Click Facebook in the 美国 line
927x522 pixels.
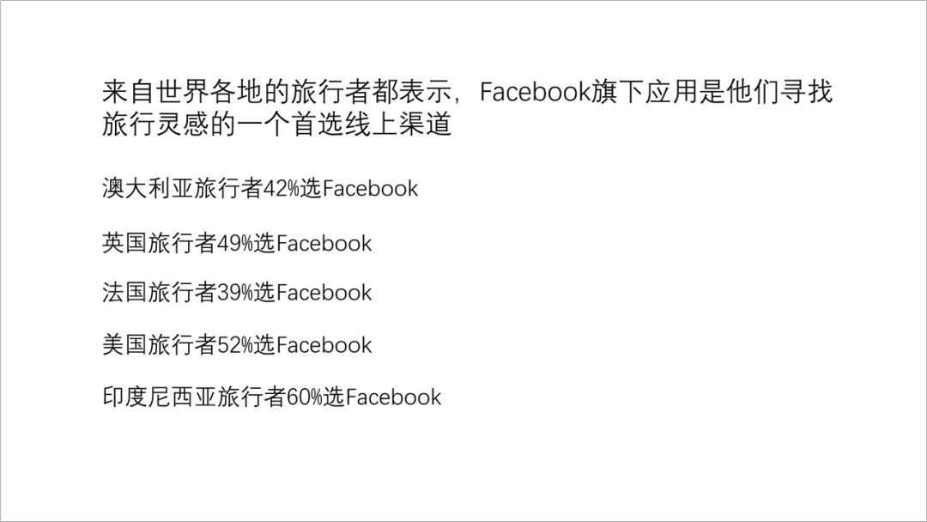coord(324,345)
